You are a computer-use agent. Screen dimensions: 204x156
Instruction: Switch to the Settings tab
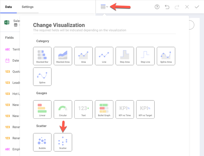click(28, 7)
